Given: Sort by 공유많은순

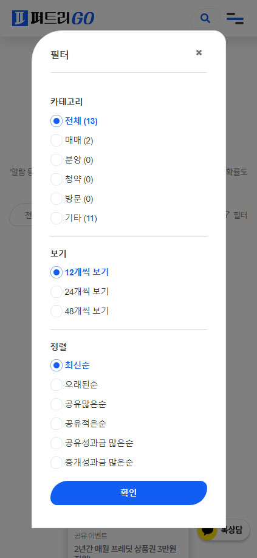Looking at the screenshot, I should 78,404.
